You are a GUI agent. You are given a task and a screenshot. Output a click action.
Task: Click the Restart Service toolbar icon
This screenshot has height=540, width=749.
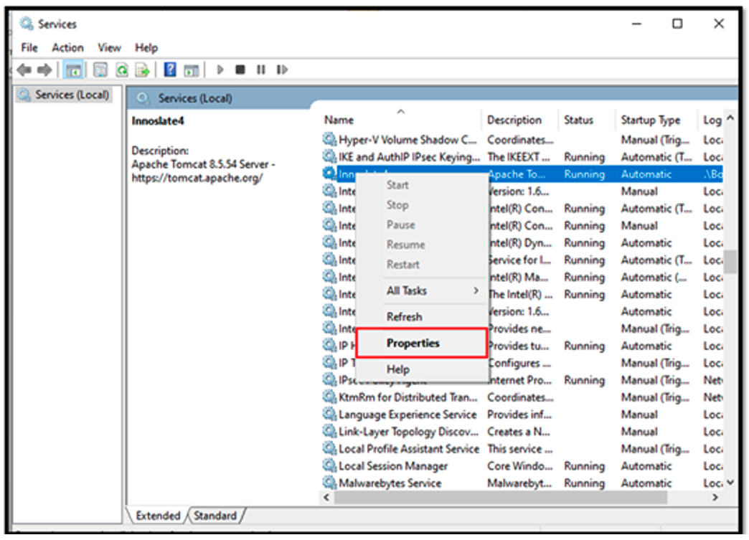tap(282, 69)
